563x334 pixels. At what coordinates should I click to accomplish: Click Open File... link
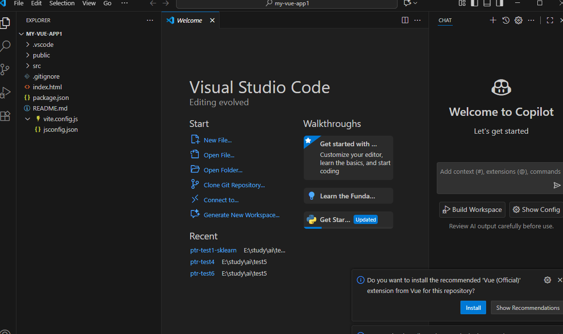[x=219, y=155]
